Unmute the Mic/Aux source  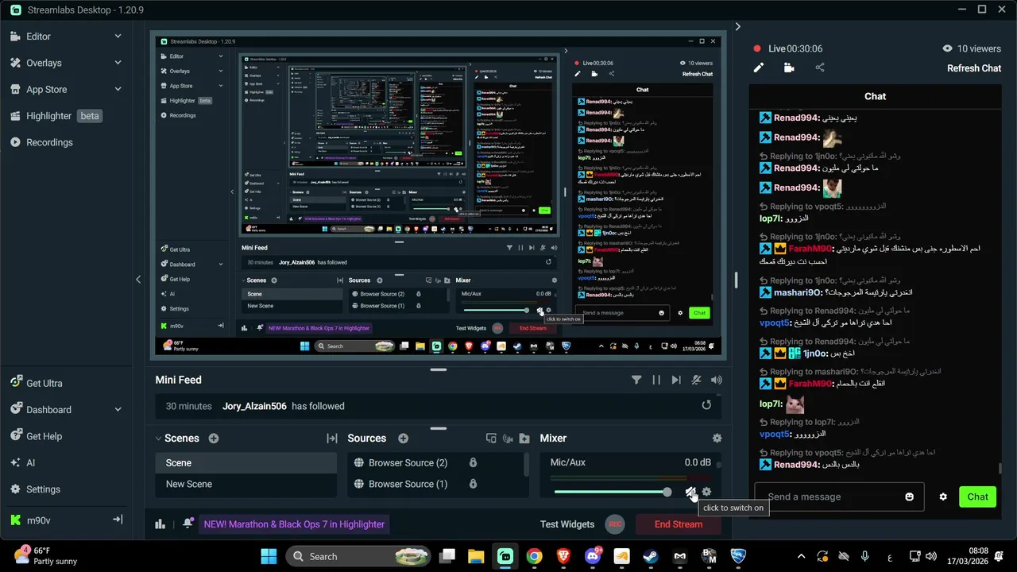click(x=690, y=492)
